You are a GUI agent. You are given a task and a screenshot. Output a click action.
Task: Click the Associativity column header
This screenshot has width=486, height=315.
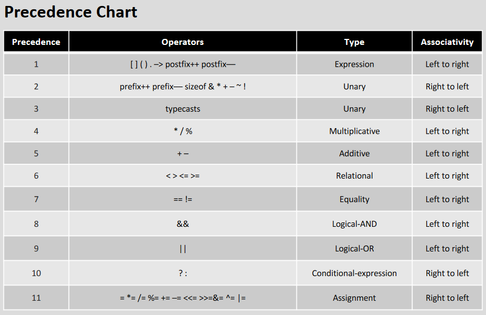[447, 42]
